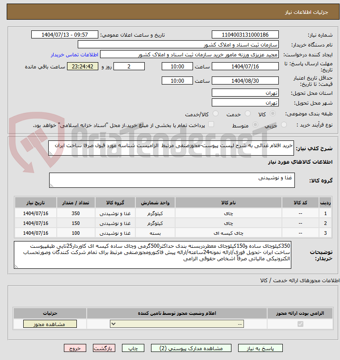Click the پاسخ به نیاز button
Image resolution: width=340 pixels, height=360 pixels.
click(x=260, y=348)
